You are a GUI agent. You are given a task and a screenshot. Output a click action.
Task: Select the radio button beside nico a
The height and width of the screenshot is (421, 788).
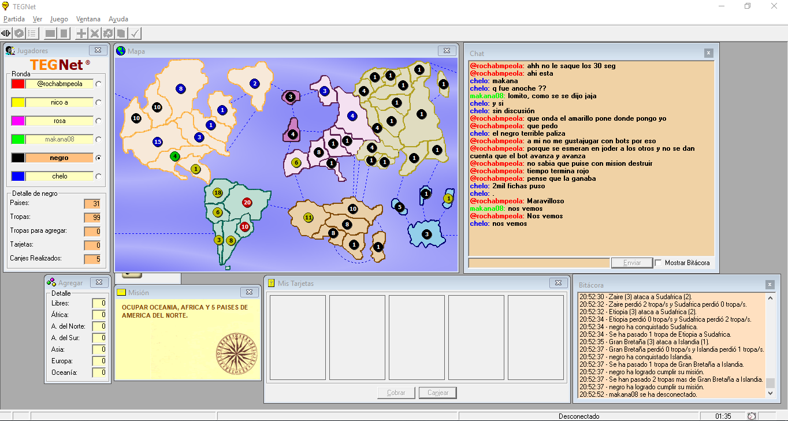coord(98,102)
